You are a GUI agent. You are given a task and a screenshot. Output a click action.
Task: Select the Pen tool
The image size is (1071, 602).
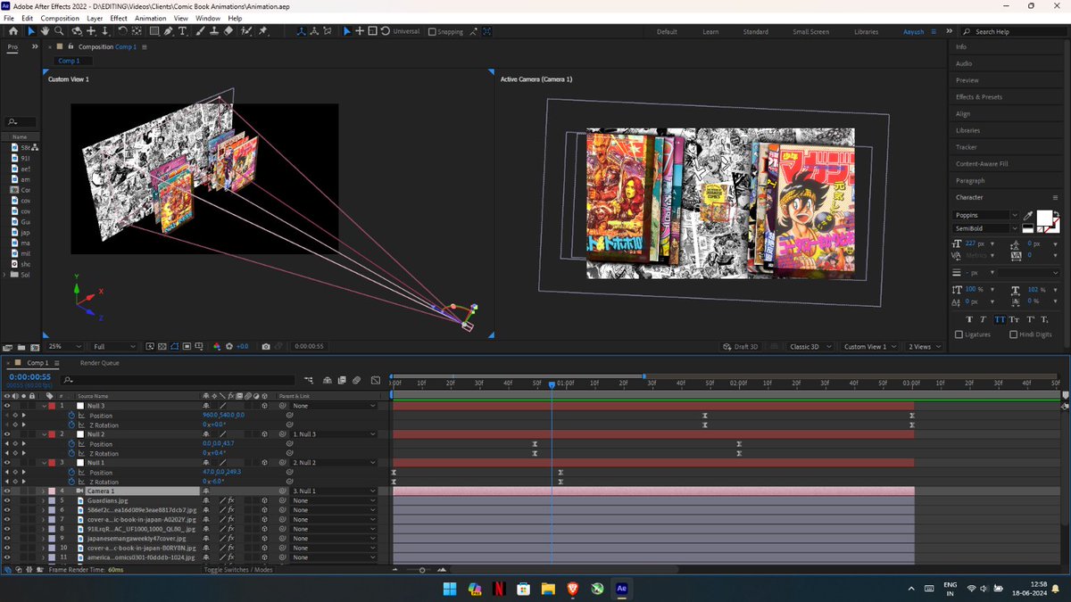169,31
